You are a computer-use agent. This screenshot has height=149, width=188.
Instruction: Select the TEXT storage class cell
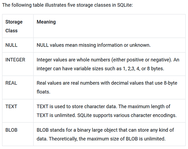11,106
